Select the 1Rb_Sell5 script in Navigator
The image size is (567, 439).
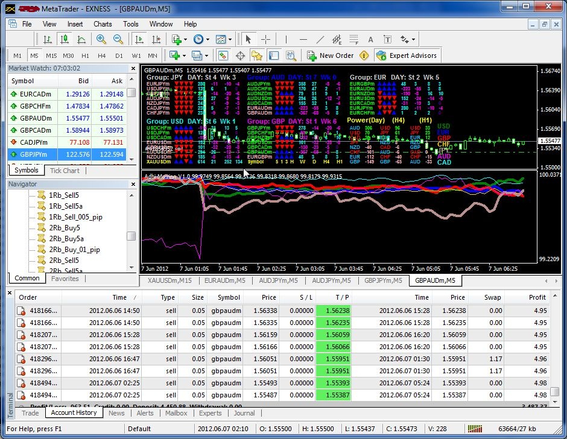[x=64, y=195]
